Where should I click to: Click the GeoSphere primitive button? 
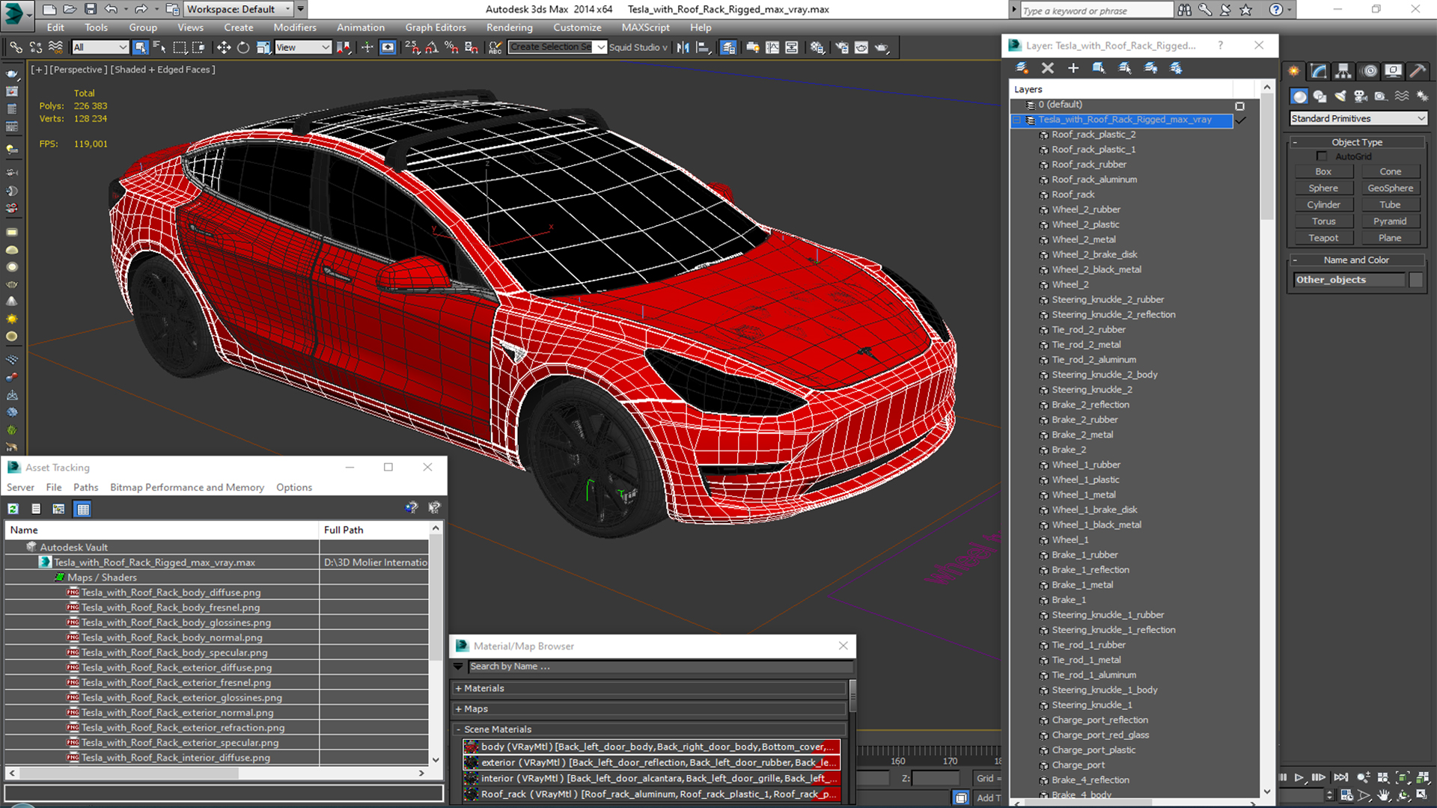[x=1390, y=189]
